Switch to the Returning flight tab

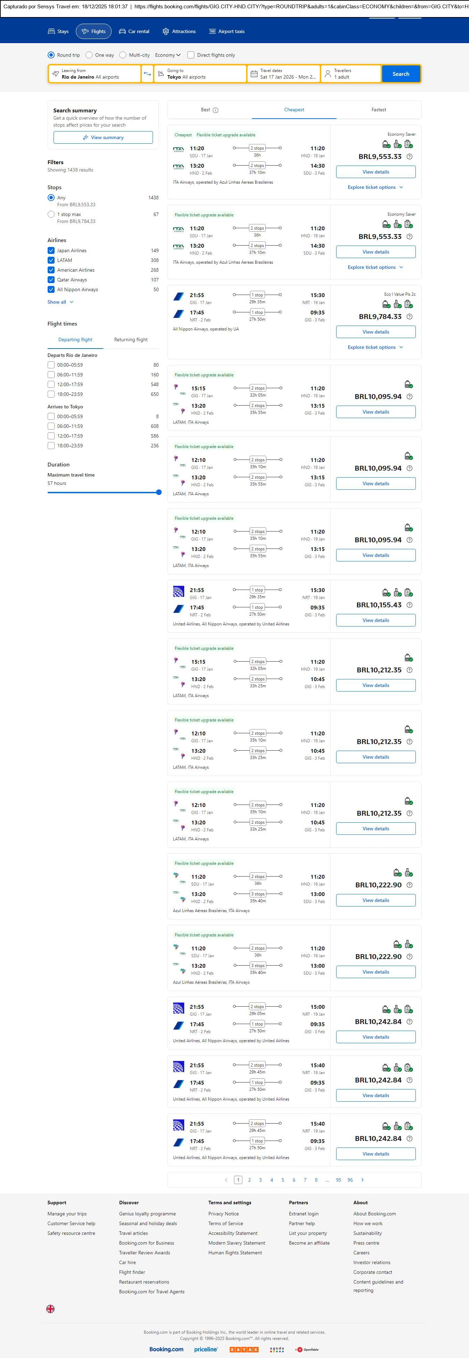[131, 339]
